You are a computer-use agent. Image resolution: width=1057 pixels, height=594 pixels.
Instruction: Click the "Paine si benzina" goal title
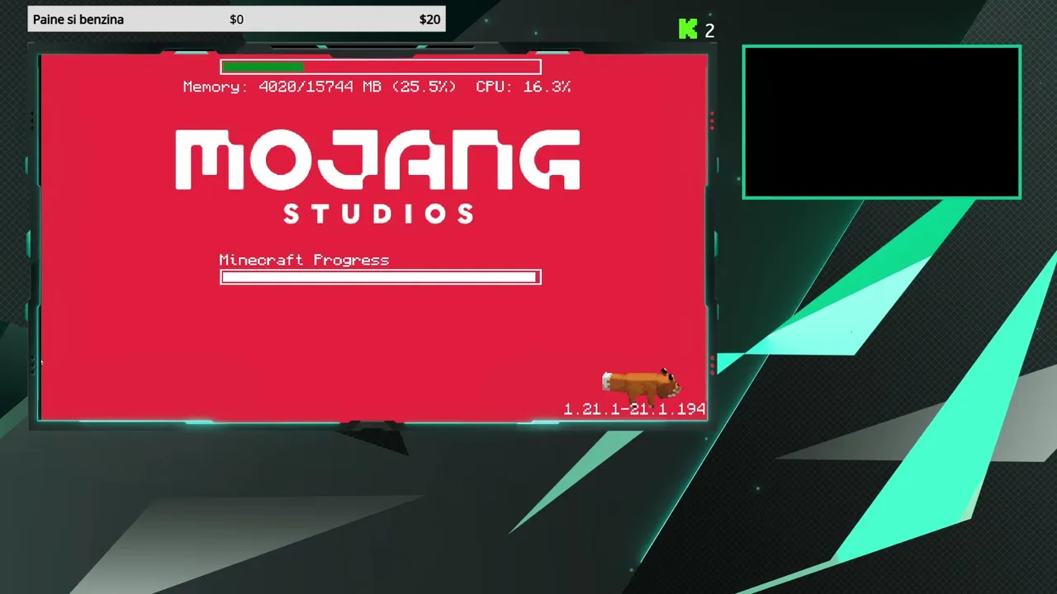click(78, 19)
